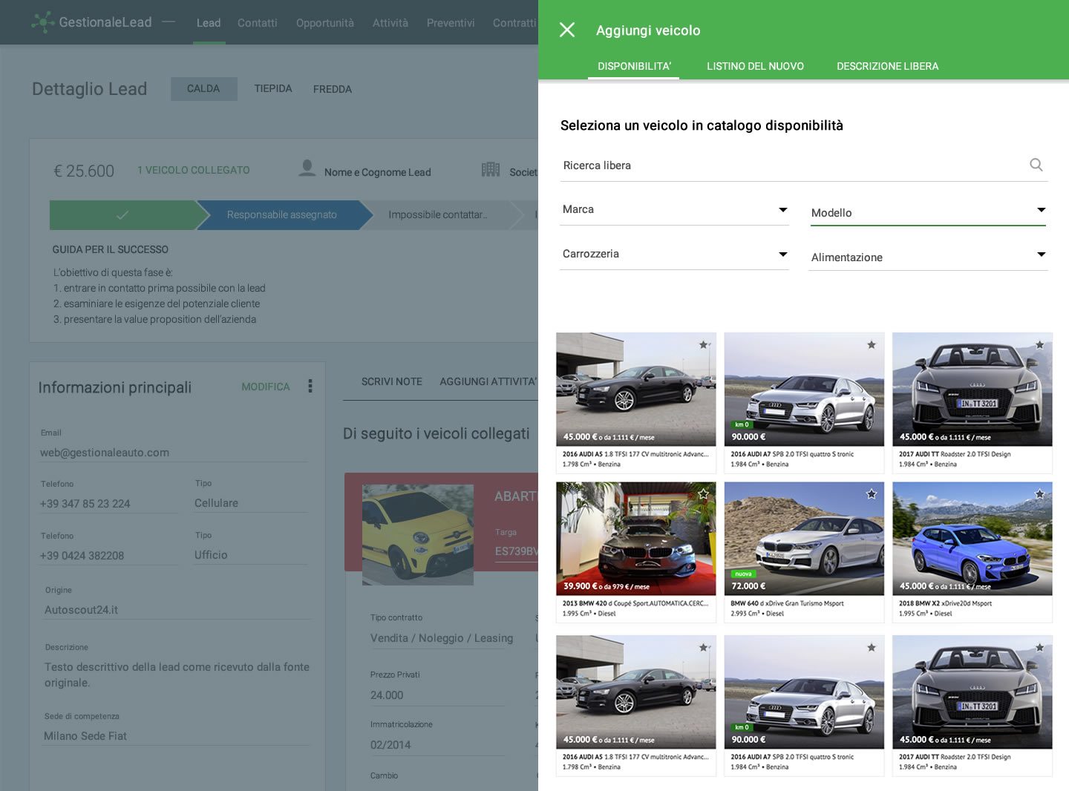Mark the lead as TIEPIDA
Screen dimensions: 1069x791
273,88
